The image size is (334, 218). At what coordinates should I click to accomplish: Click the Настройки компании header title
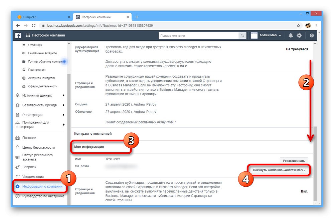pyautogui.click(x=48, y=35)
